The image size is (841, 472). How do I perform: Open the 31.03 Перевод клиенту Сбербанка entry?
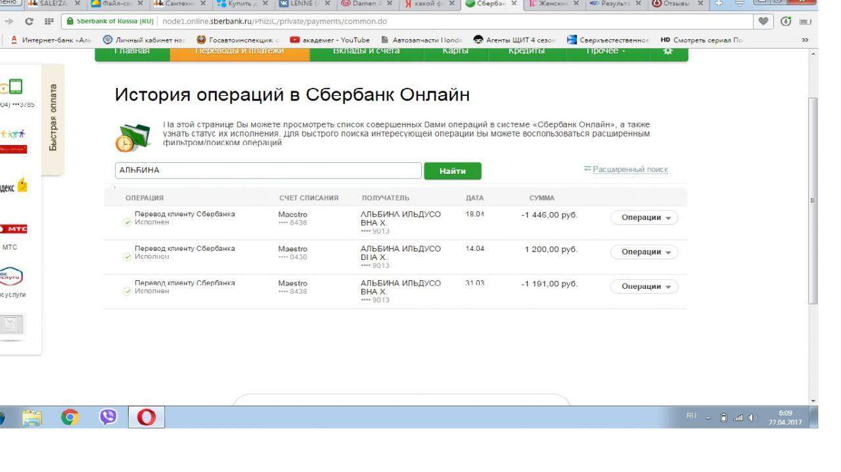pos(185,283)
